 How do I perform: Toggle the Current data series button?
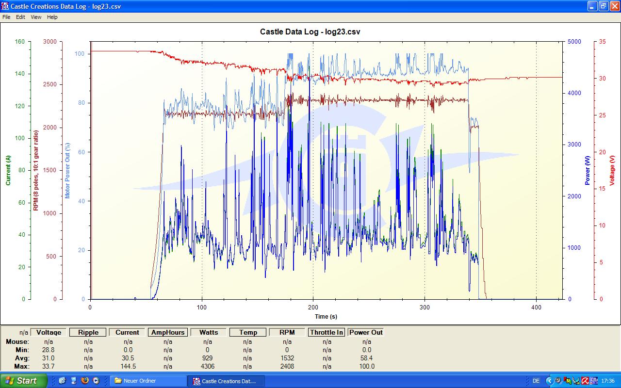click(x=127, y=332)
